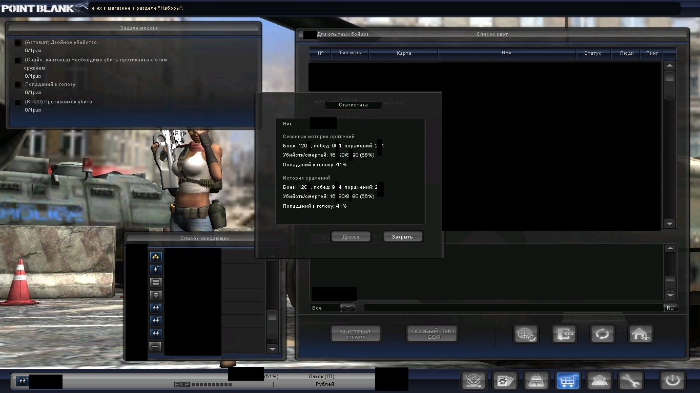Click the enter room door icon
700x393 pixels.
[x=564, y=334]
